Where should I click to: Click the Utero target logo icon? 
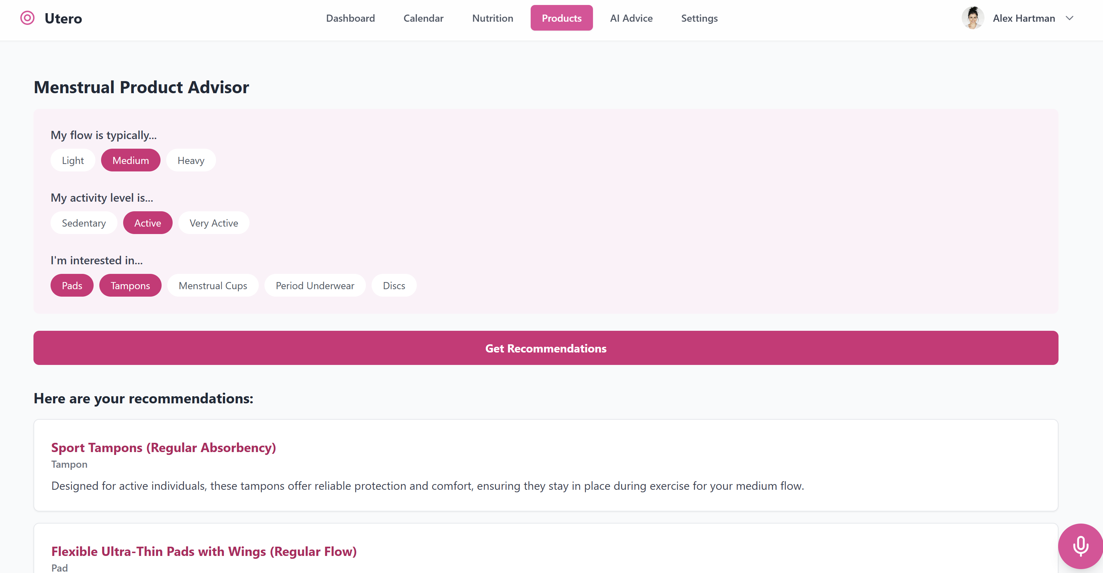click(x=27, y=18)
